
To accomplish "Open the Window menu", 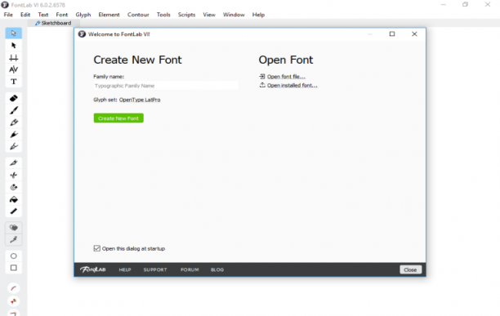I will [x=234, y=15].
